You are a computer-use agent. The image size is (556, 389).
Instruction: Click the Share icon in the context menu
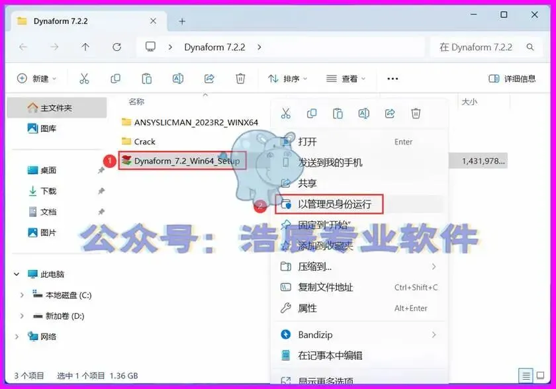390,113
